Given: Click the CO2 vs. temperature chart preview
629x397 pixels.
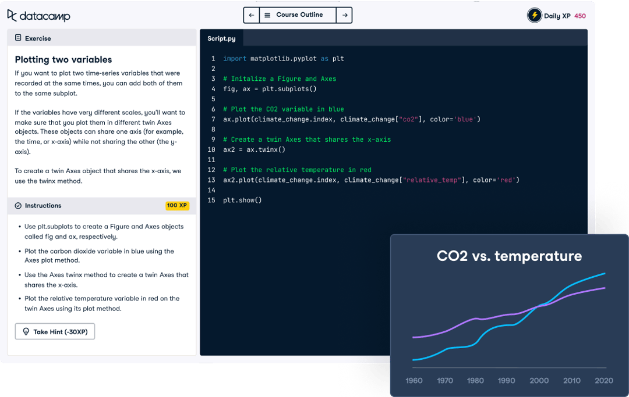Looking at the screenshot, I should [510, 314].
